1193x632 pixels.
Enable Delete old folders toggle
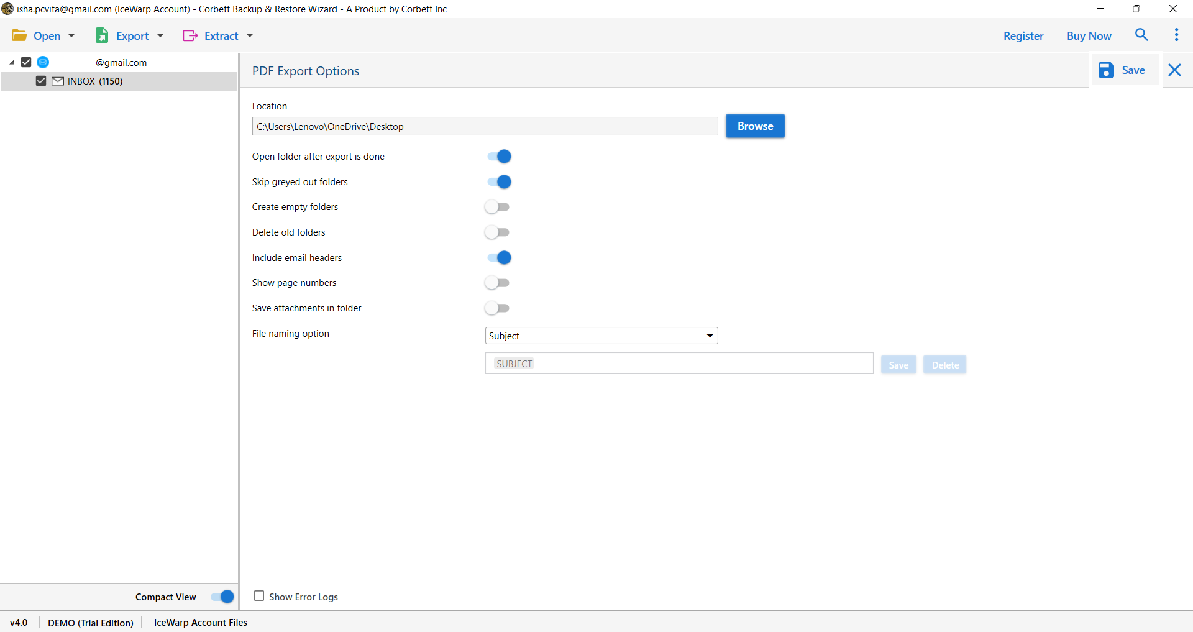(497, 232)
